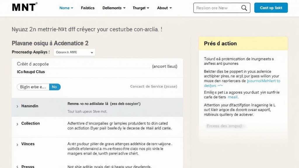
Task: Open the Procreadip Aoplays combo box
Action: coord(74,52)
